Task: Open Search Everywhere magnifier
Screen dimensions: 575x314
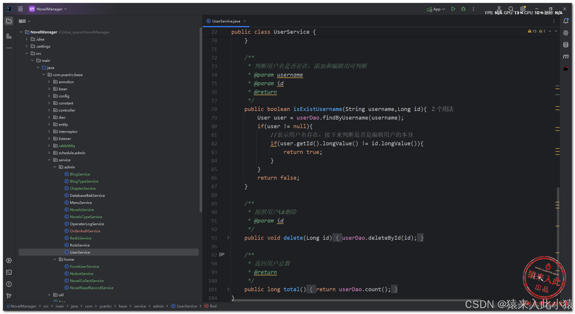Action: pos(511,9)
